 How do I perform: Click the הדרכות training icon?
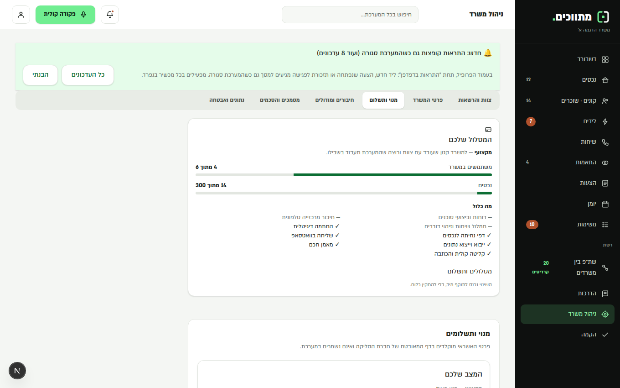[x=605, y=294]
